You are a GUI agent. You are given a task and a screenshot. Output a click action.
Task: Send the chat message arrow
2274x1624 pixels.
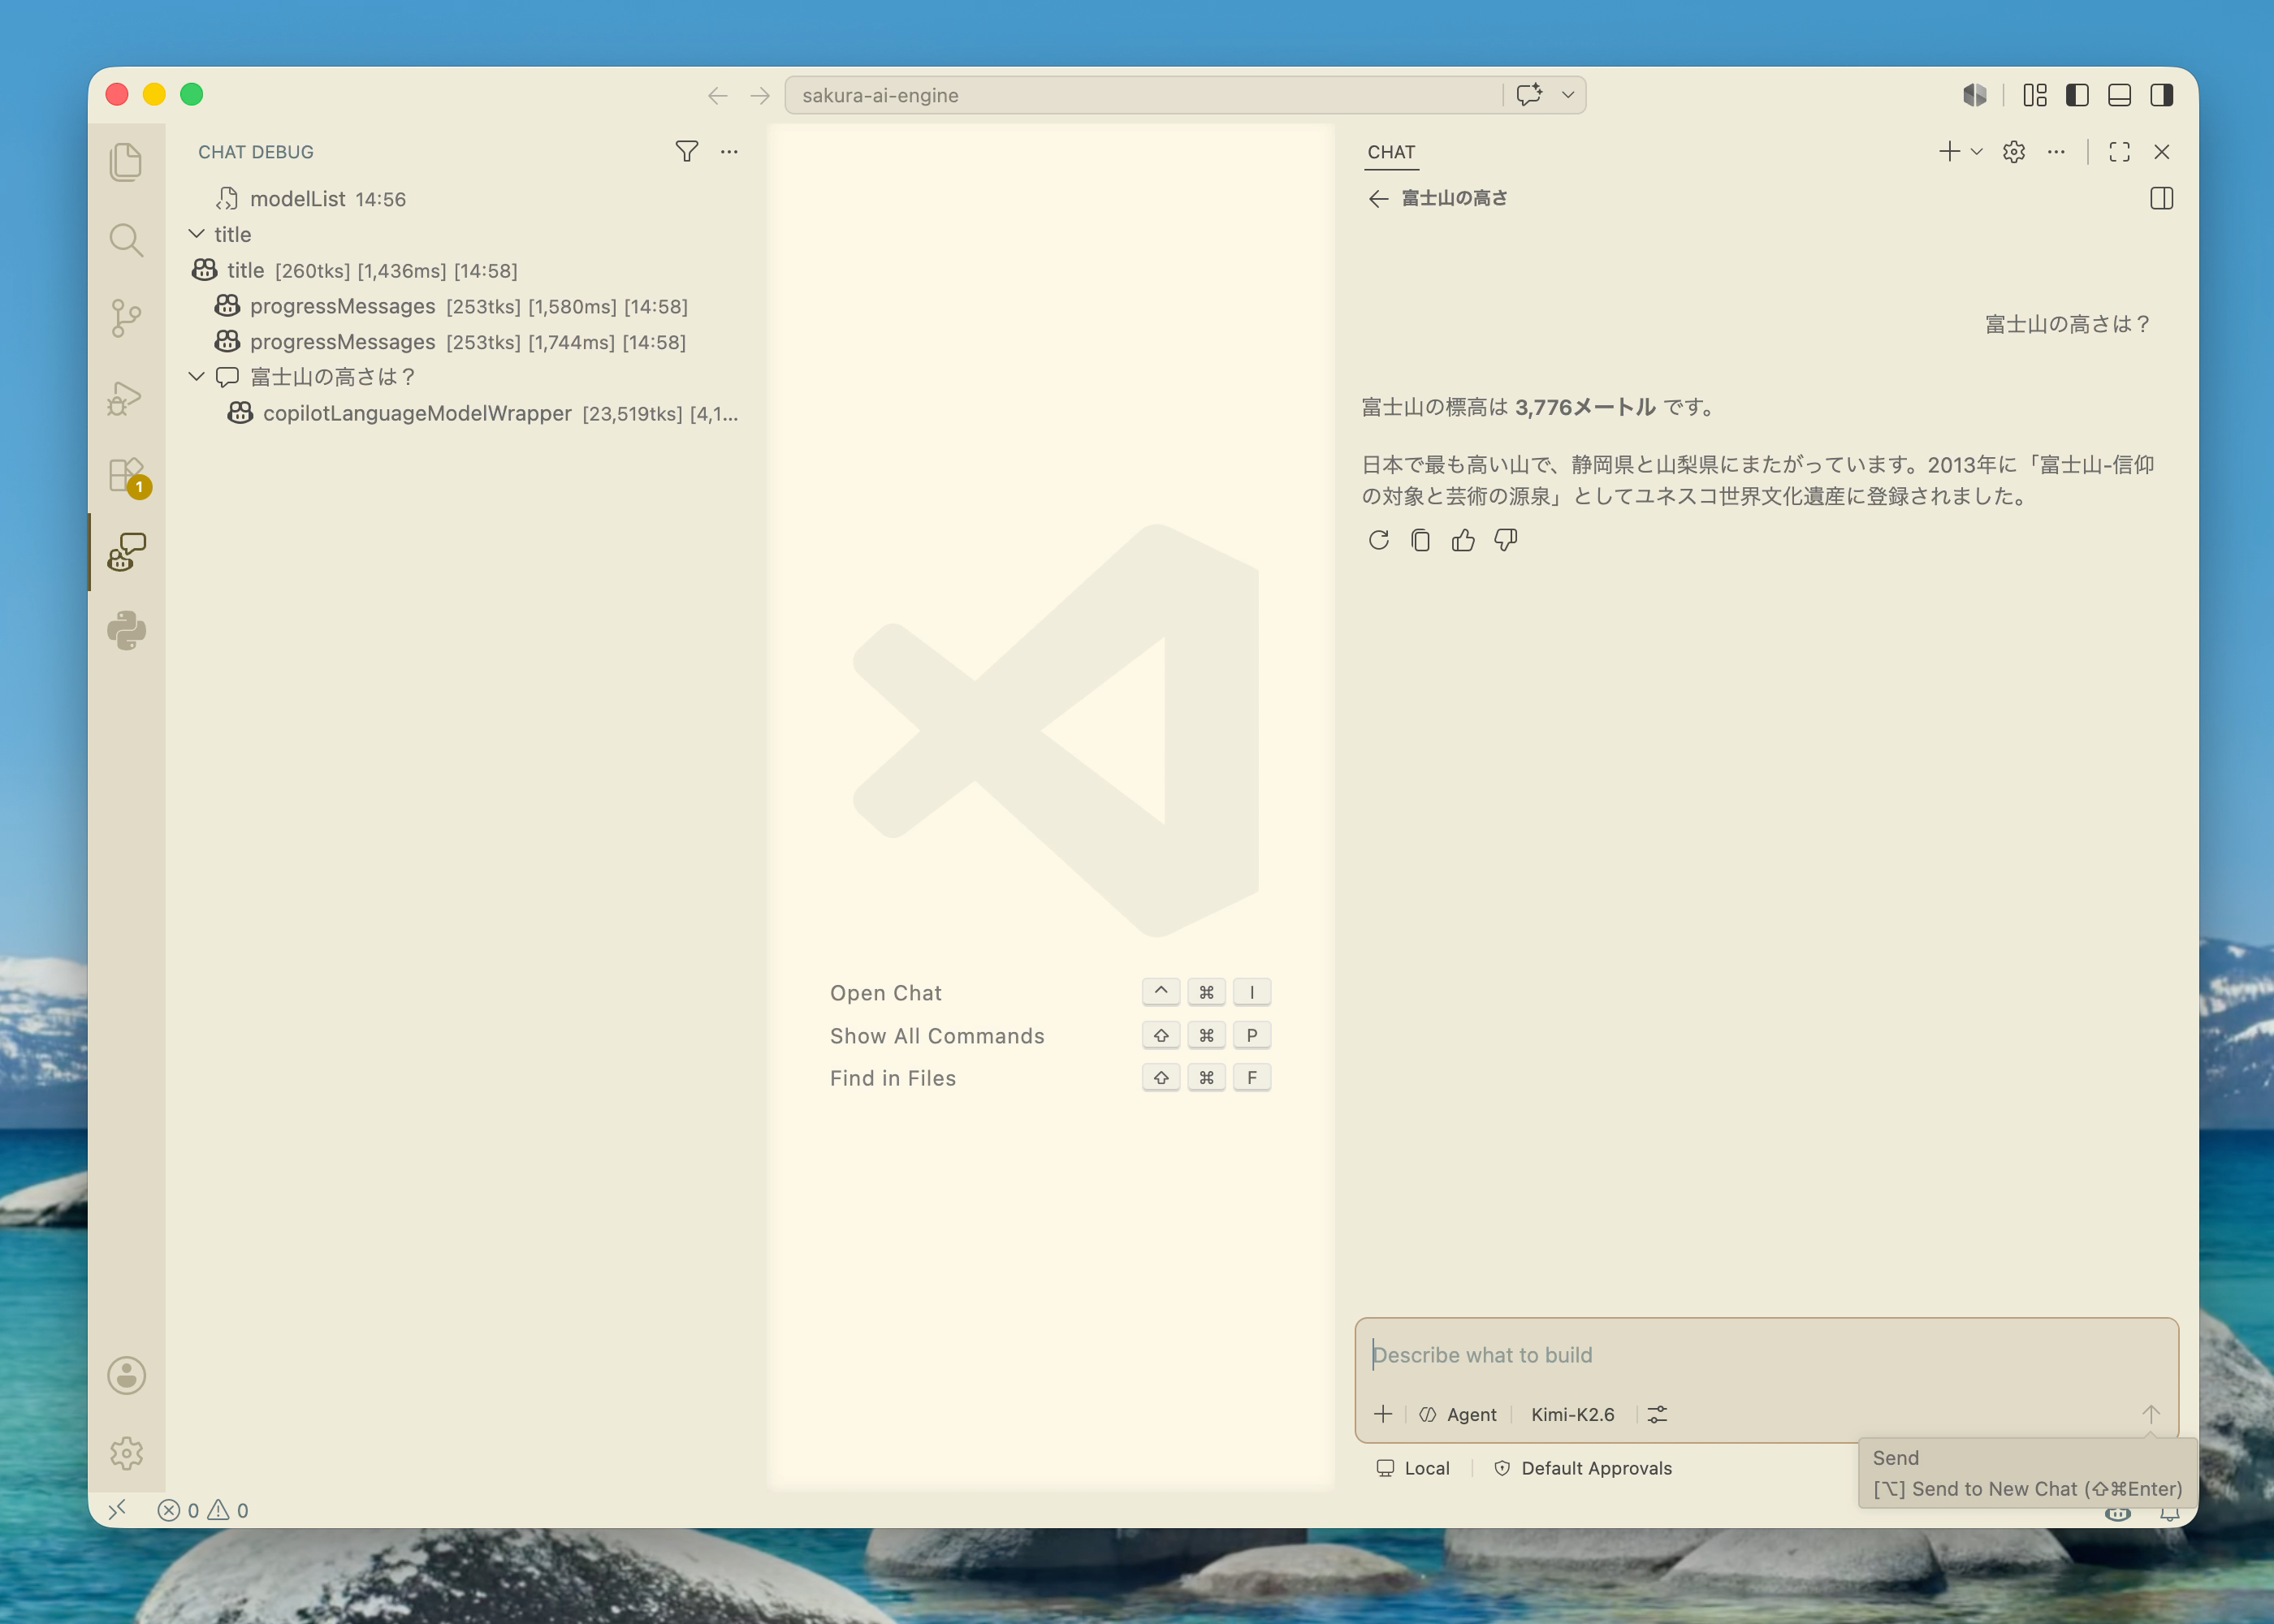pos(2151,1414)
